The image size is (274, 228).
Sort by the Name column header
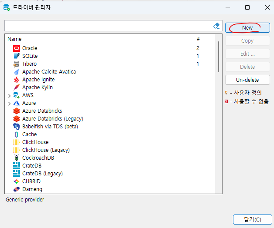coord(14,39)
